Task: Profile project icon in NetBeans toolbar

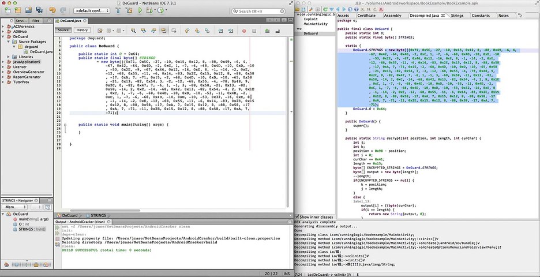Action: click(x=160, y=10)
